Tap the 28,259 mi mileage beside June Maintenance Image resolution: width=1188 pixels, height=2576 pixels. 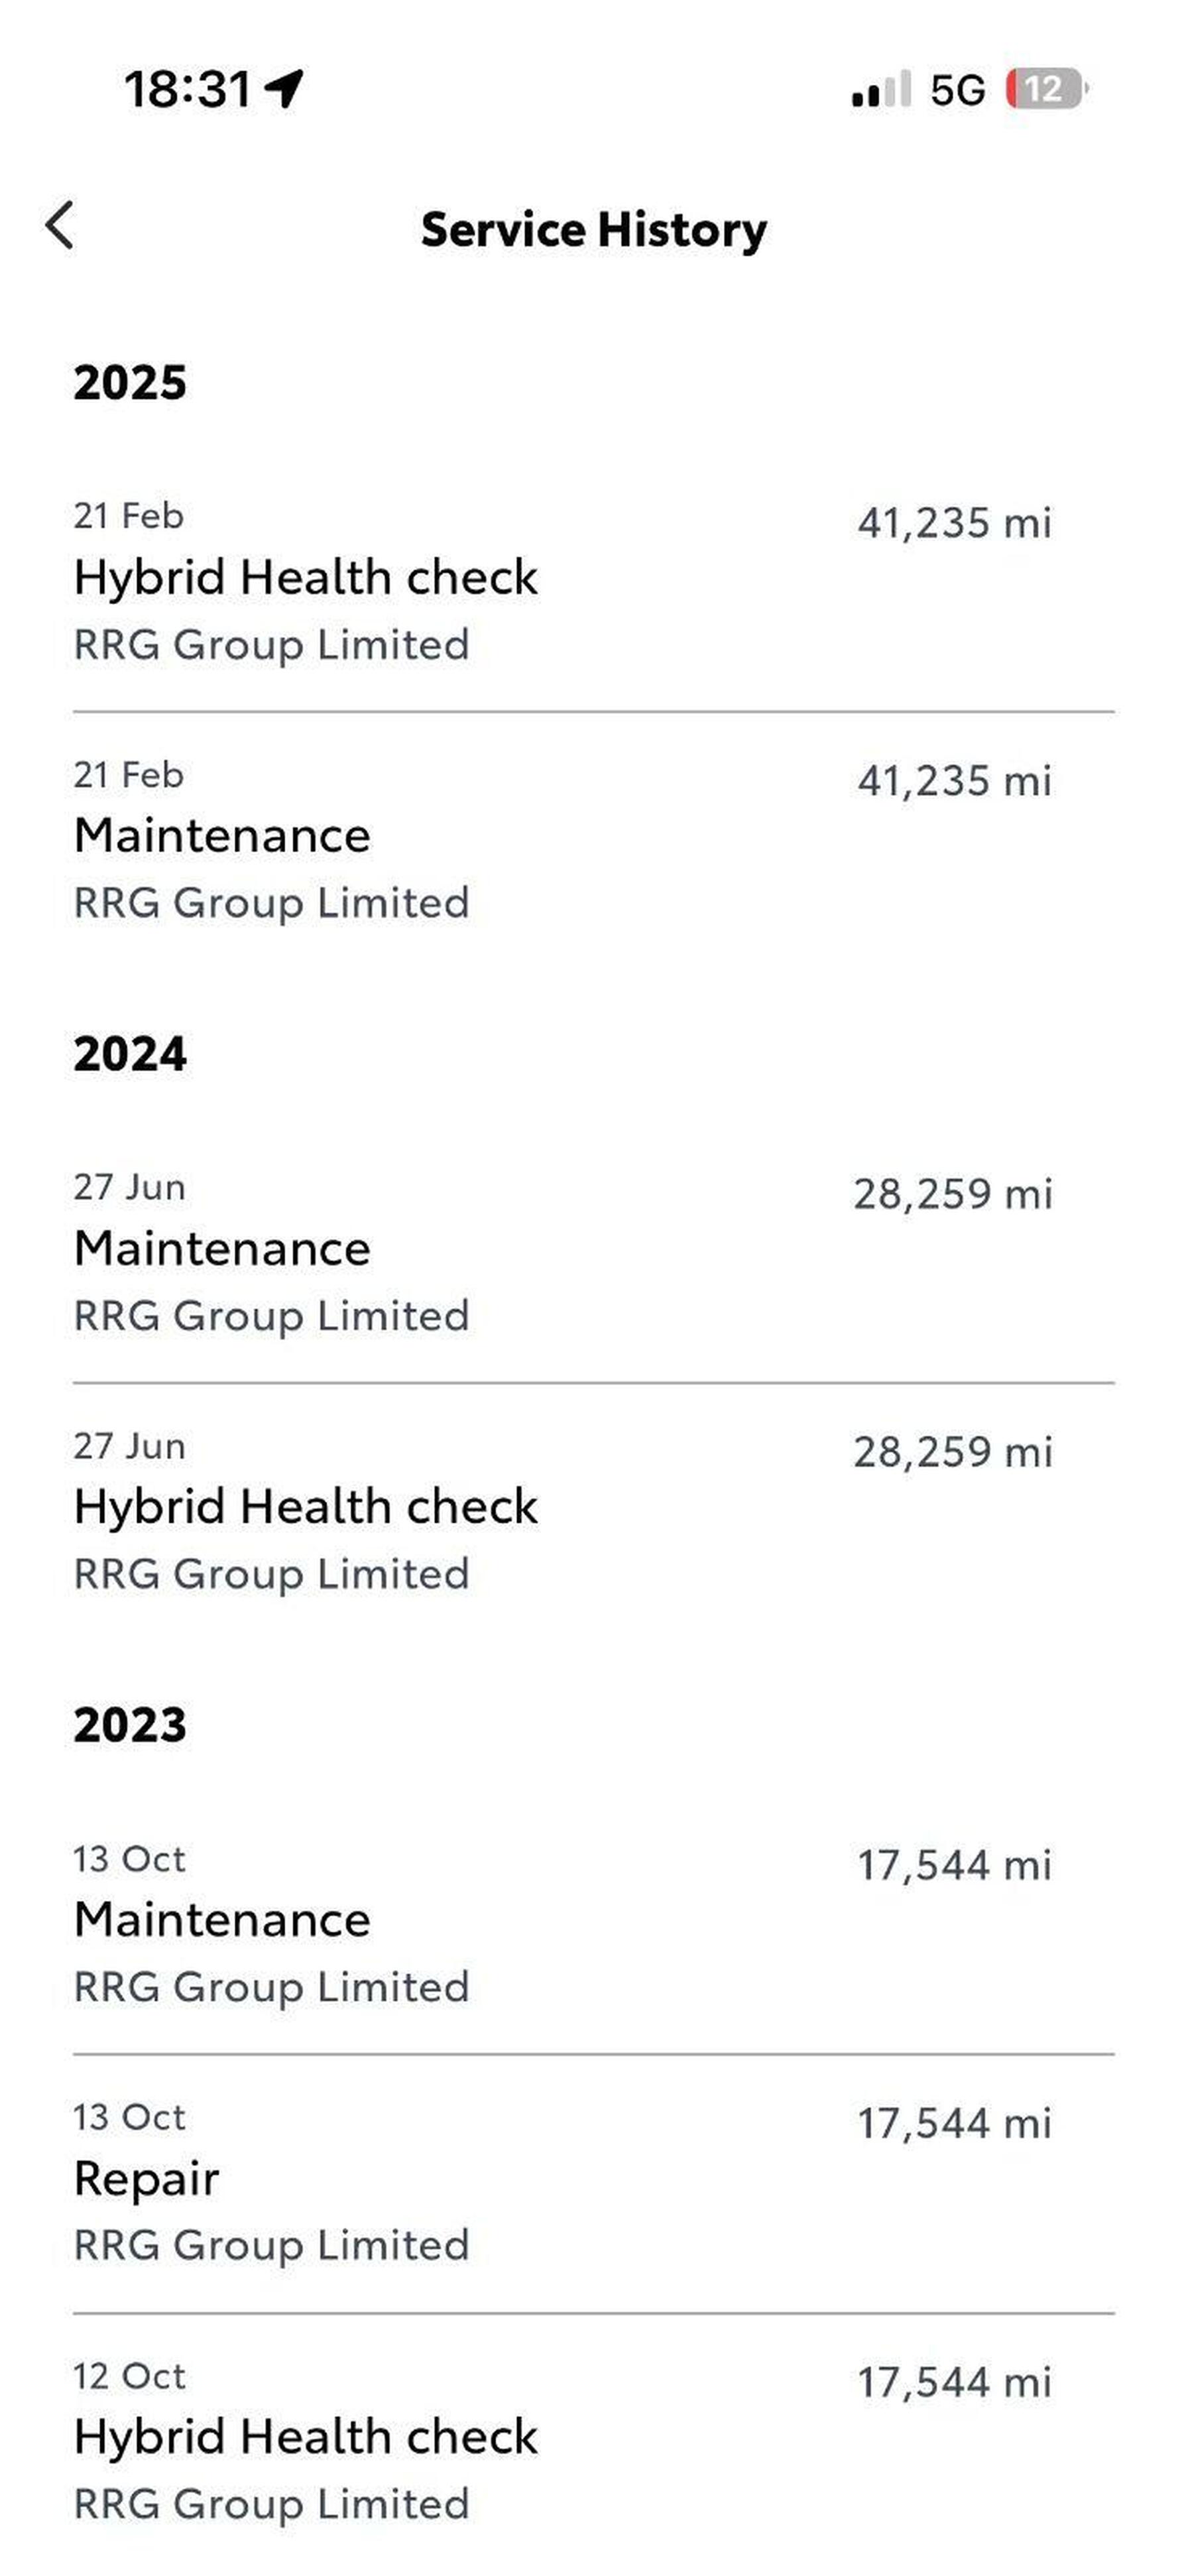pos(952,1194)
